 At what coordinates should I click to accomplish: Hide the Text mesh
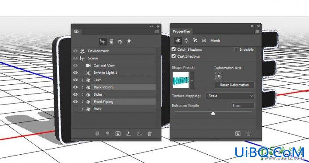[75, 80]
